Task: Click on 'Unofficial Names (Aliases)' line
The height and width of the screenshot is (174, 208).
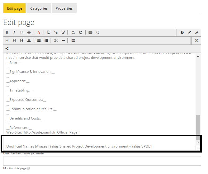Action: point(79,146)
